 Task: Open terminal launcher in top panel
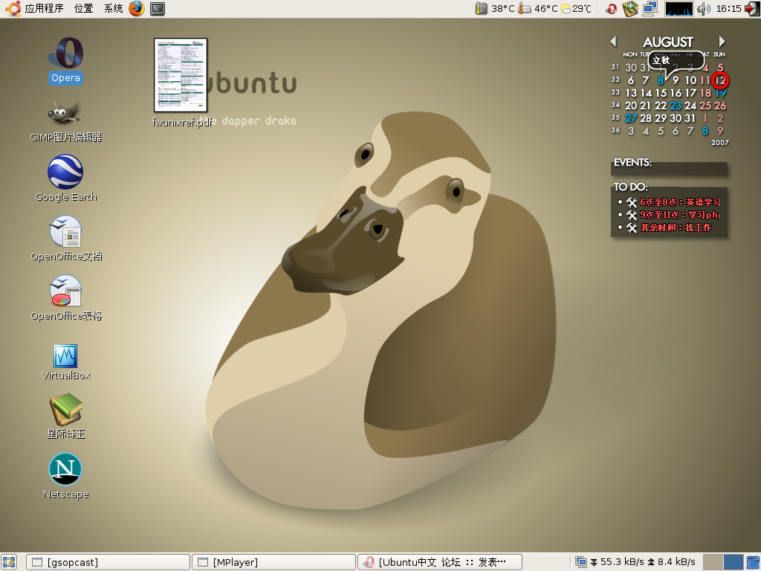158,9
